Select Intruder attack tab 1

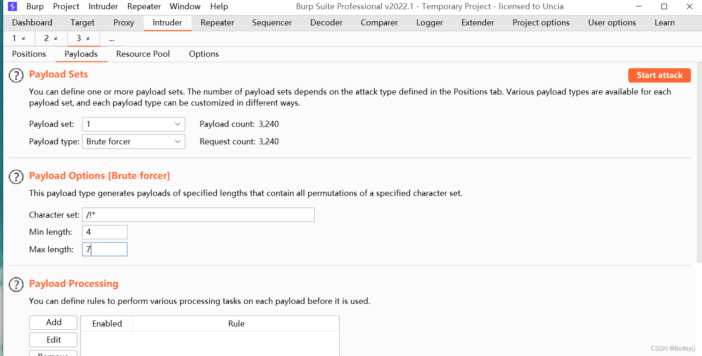(15, 39)
